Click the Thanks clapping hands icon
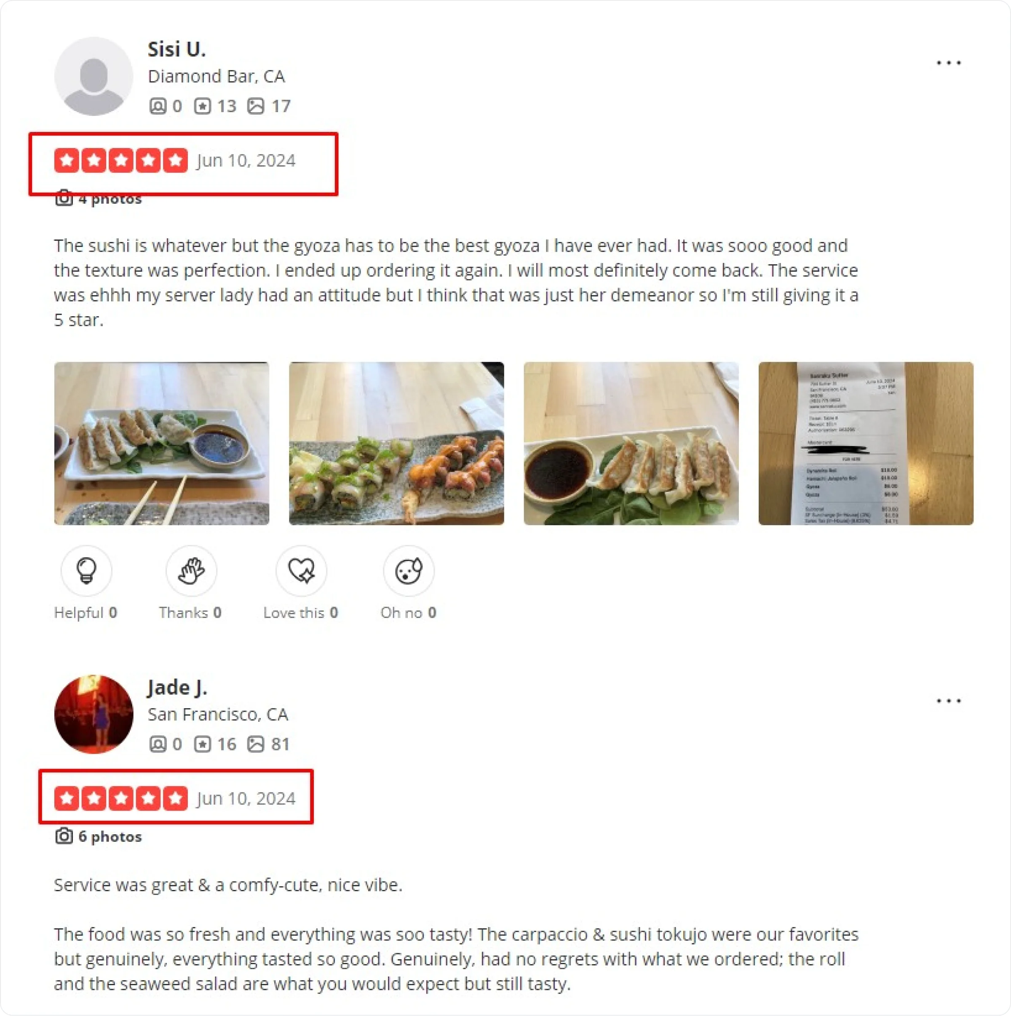 pos(191,570)
